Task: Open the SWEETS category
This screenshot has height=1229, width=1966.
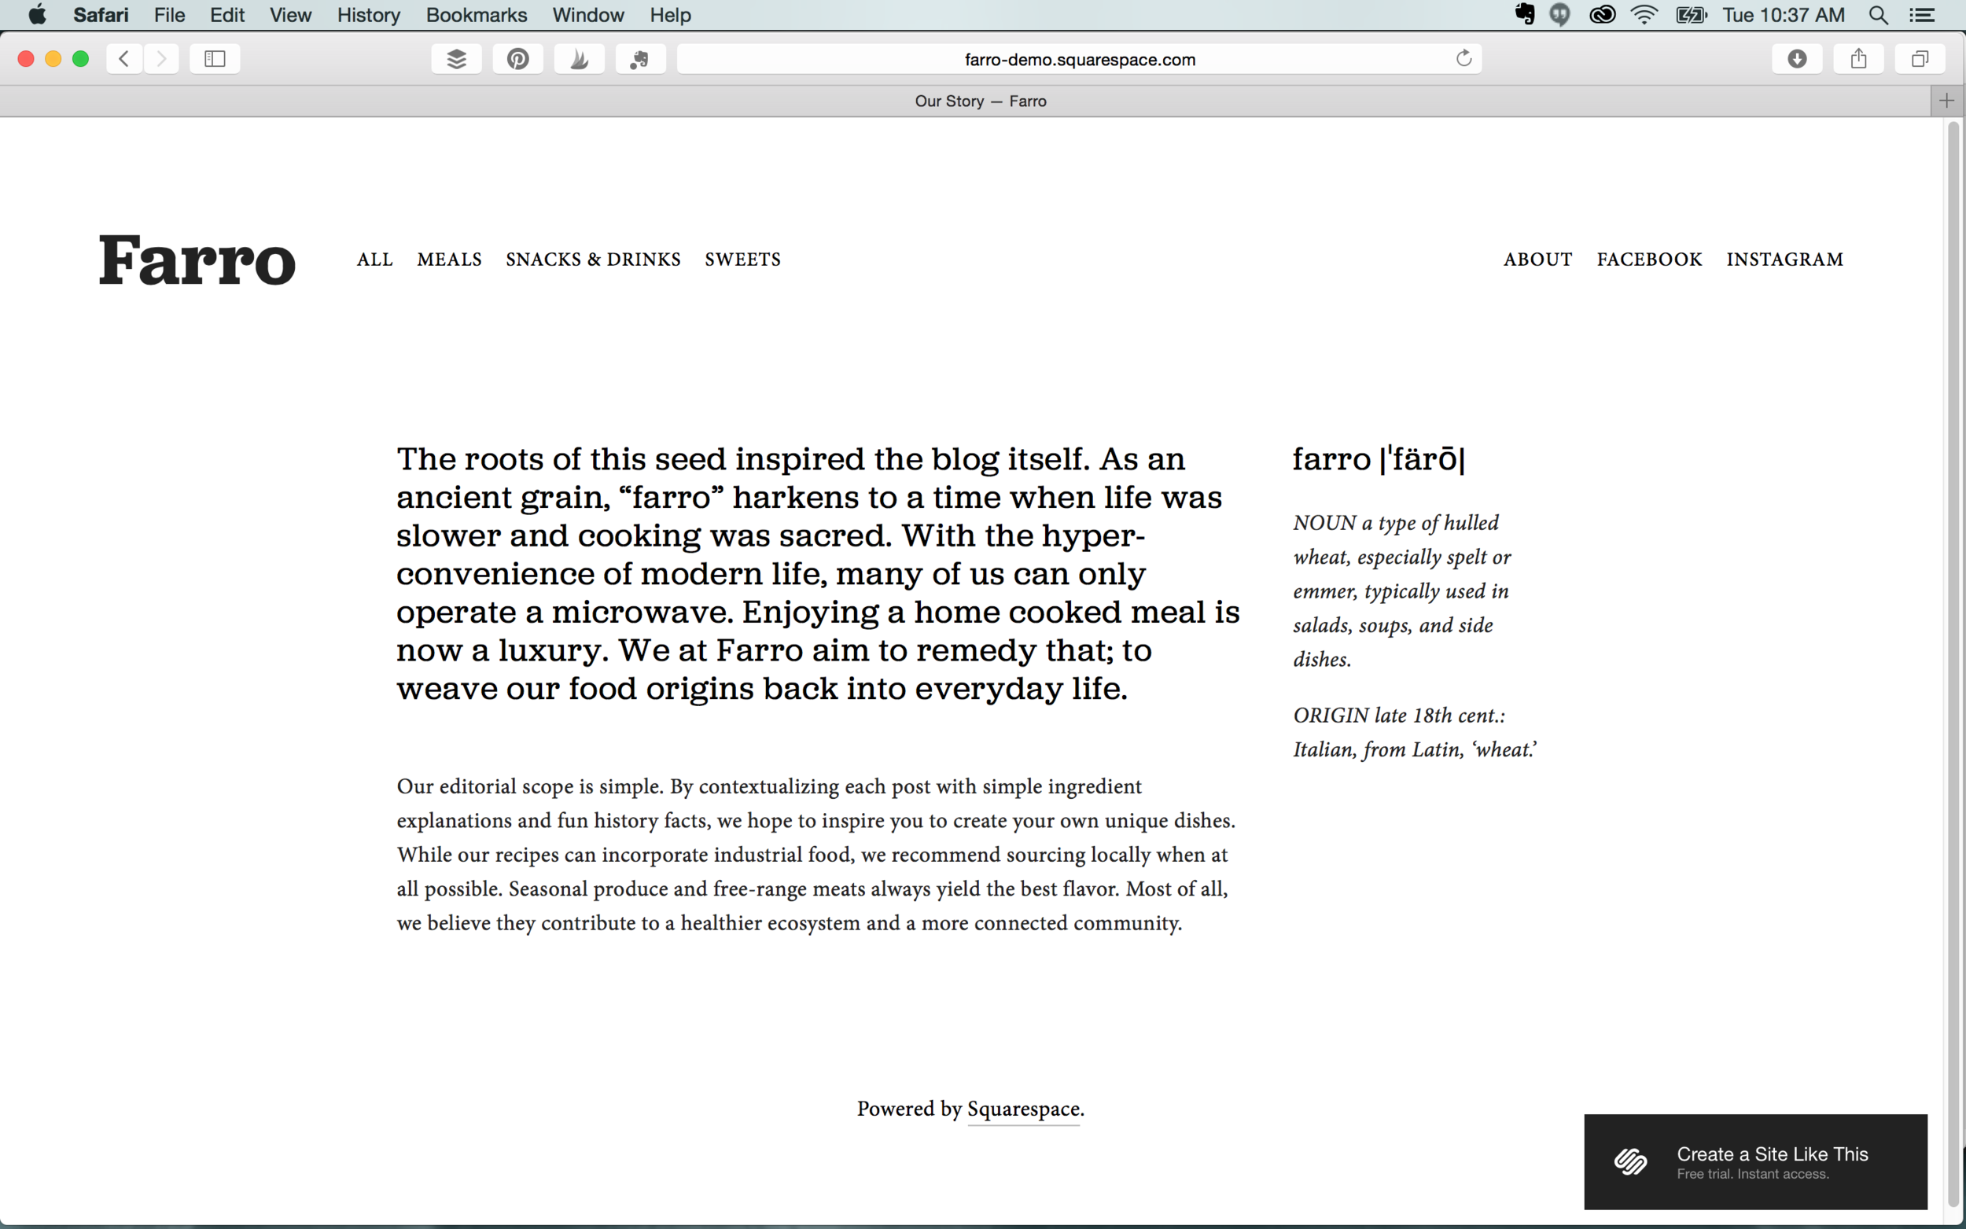Action: 743,259
